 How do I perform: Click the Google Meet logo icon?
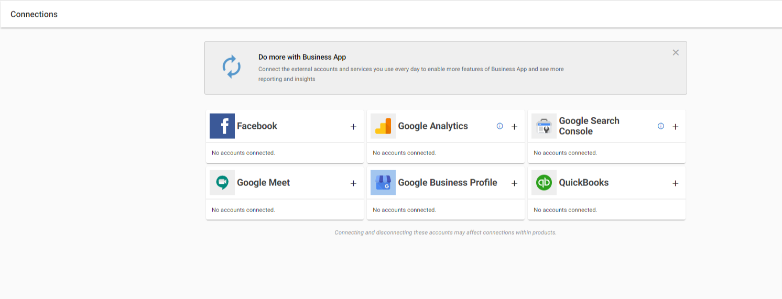(x=222, y=183)
